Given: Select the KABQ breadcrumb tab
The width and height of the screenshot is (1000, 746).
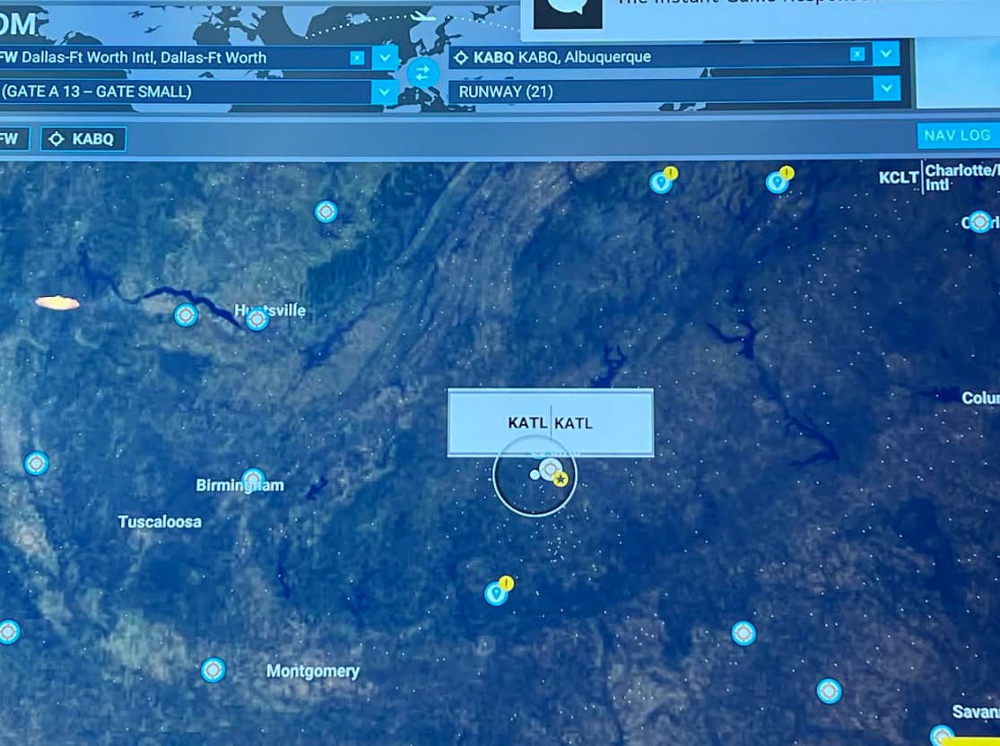Looking at the screenshot, I should [x=83, y=139].
